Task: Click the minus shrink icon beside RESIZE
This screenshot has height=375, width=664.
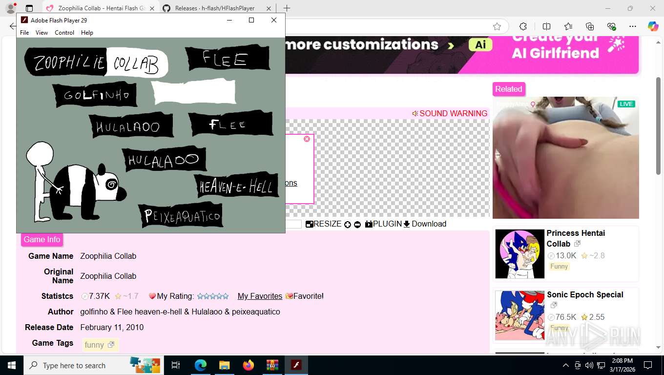Action: coord(357,225)
